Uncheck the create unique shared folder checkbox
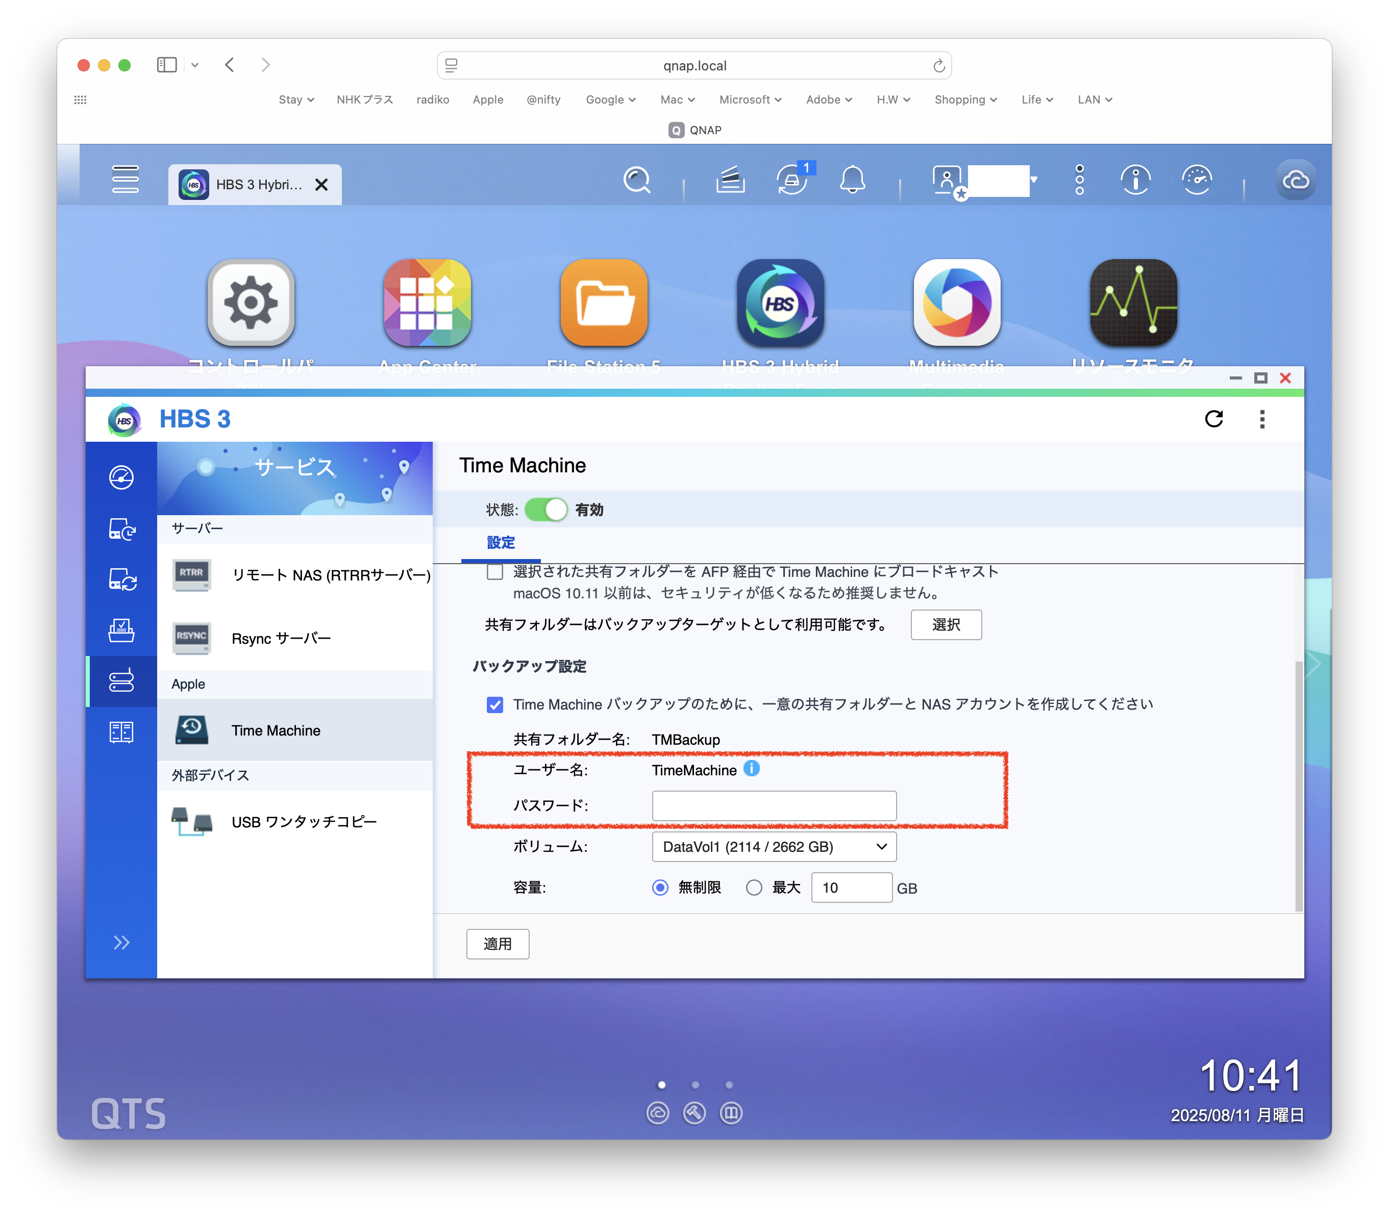This screenshot has height=1215, width=1389. coord(495,704)
